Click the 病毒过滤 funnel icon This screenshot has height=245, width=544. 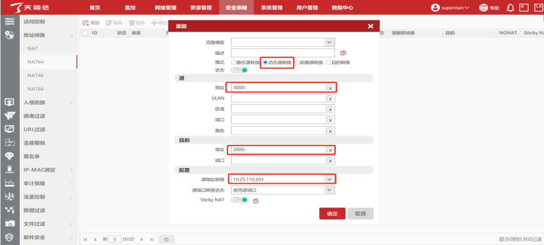click(10, 116)
